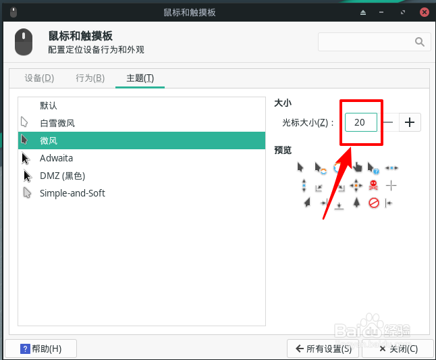Click the red forbidden circle cursor
The height and width of the screenshot is (360, 436).
[374, 203]
